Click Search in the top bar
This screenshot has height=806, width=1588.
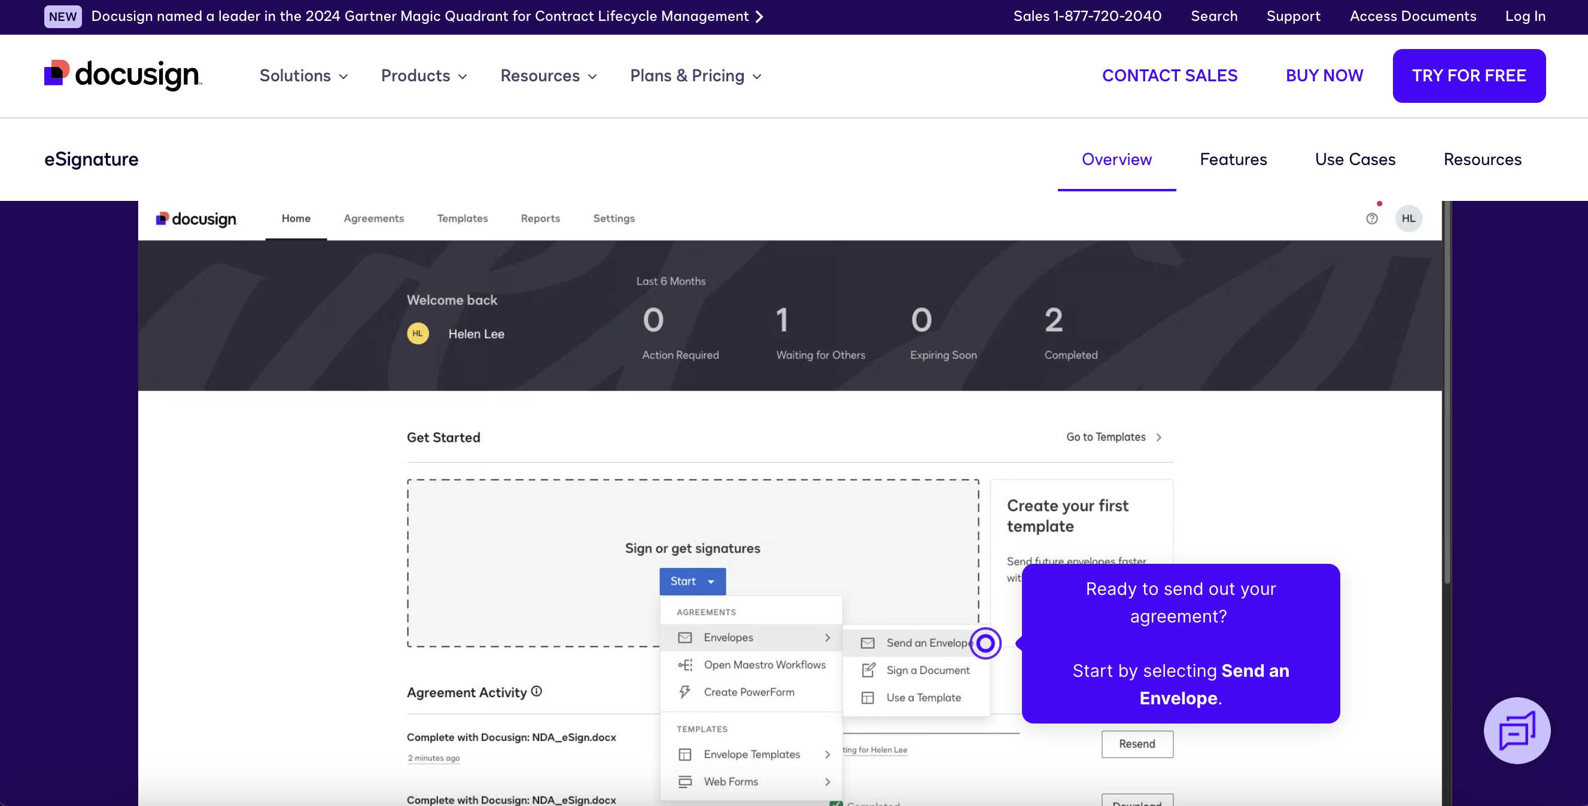point(1214,16)
